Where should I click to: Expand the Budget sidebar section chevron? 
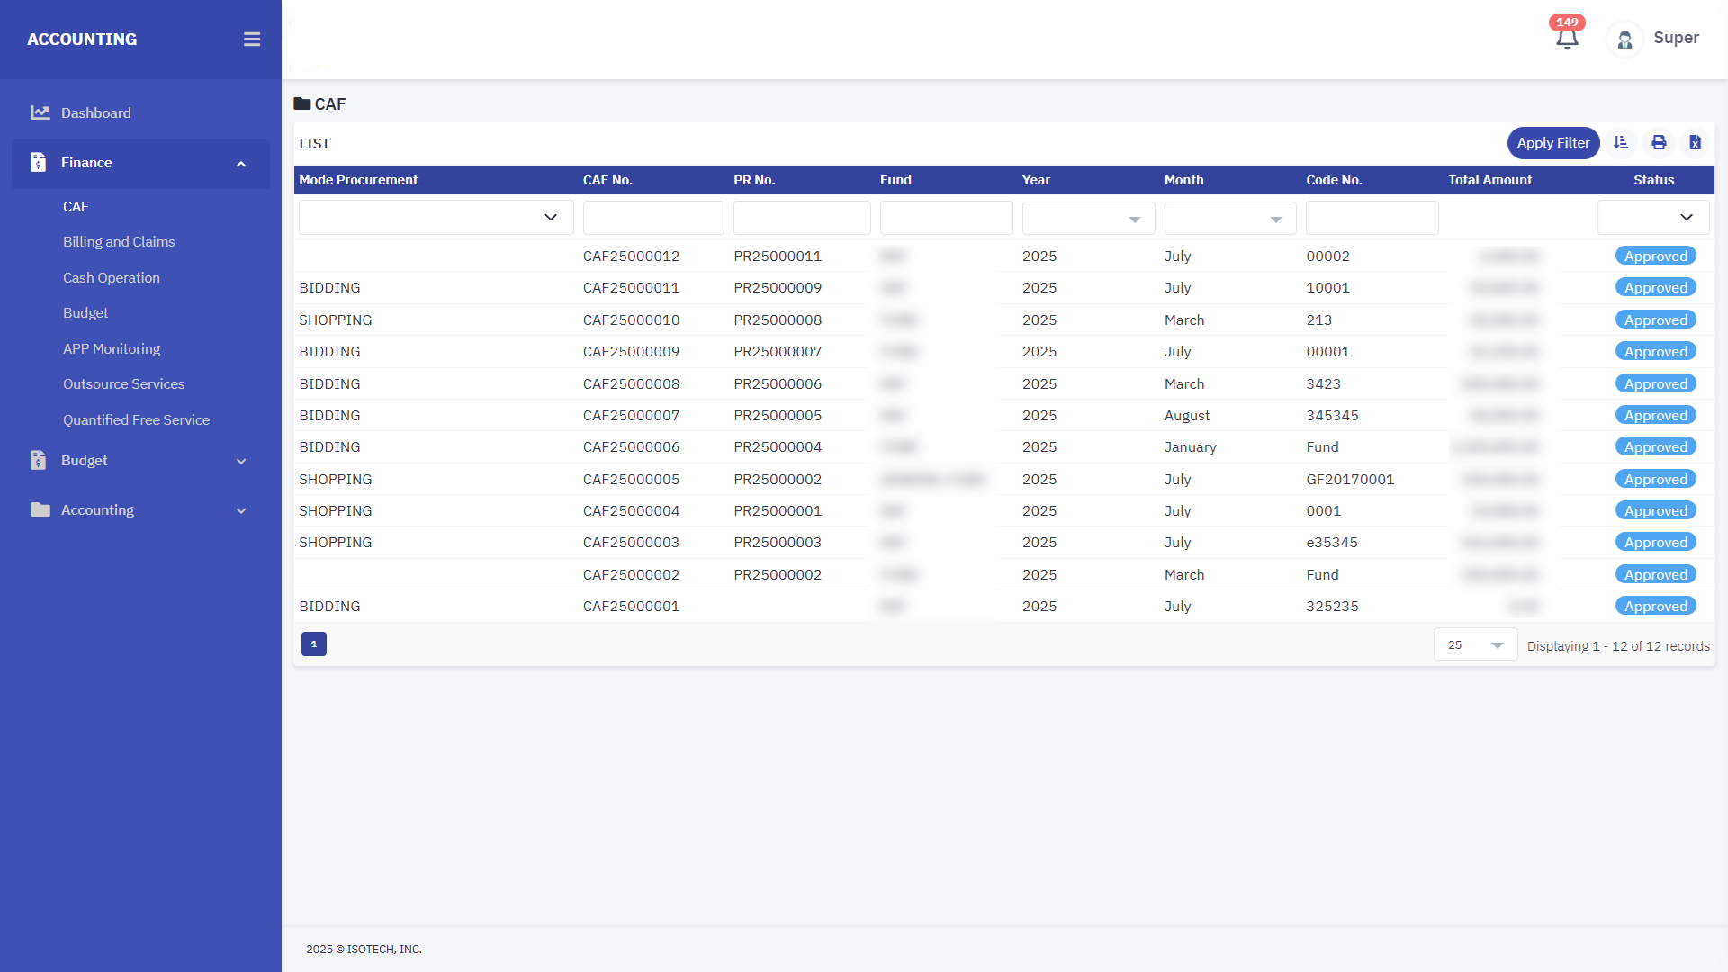(x=240, y=461)
